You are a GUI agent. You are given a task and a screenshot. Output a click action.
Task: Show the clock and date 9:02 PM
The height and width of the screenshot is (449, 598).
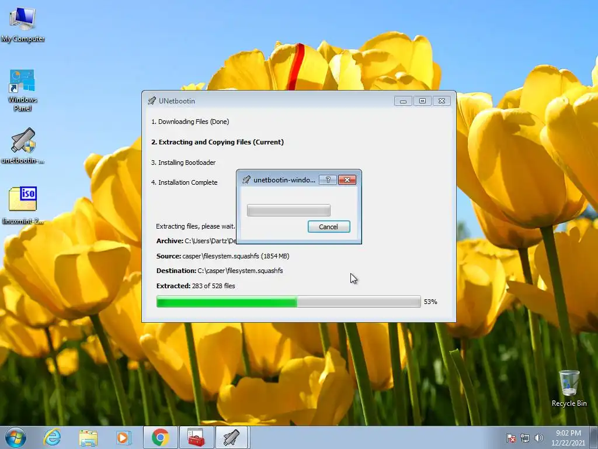pyautogui.click(x=568, y=438)
